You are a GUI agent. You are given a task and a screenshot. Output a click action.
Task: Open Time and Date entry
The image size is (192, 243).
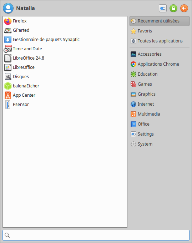click(x=27, y=49)
